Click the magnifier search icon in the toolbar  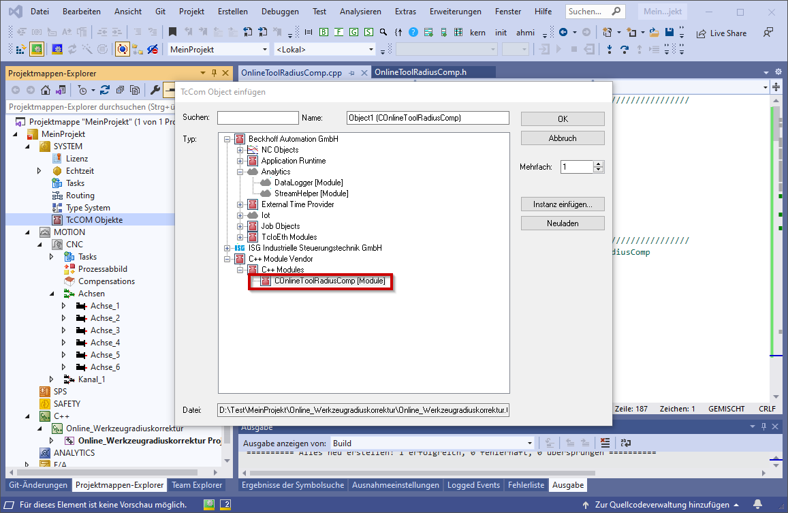383,32
